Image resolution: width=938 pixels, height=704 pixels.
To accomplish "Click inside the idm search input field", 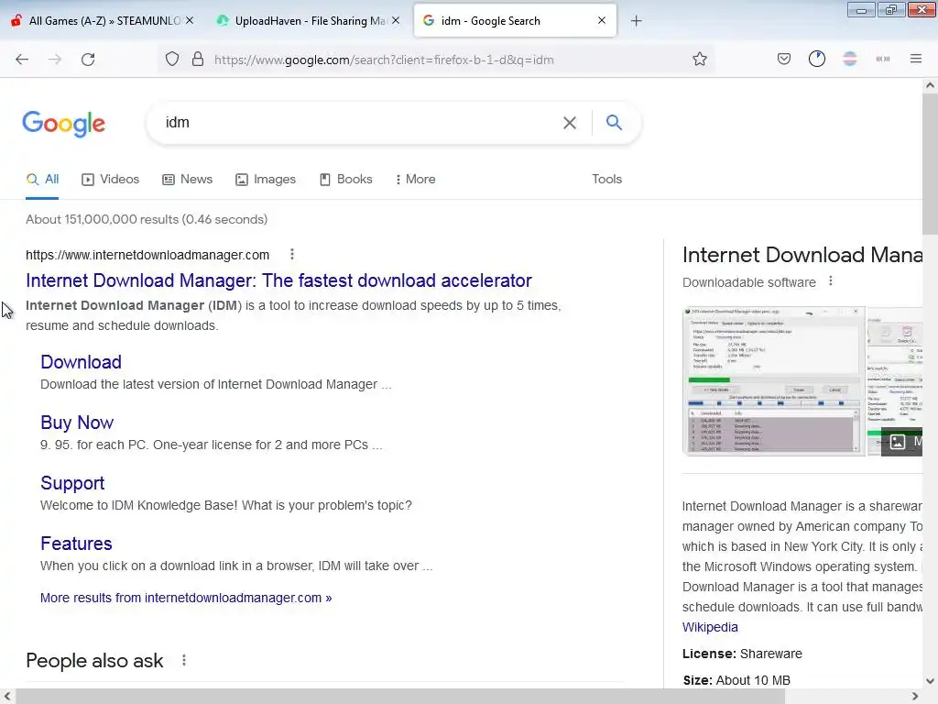I will click(359, 122).
